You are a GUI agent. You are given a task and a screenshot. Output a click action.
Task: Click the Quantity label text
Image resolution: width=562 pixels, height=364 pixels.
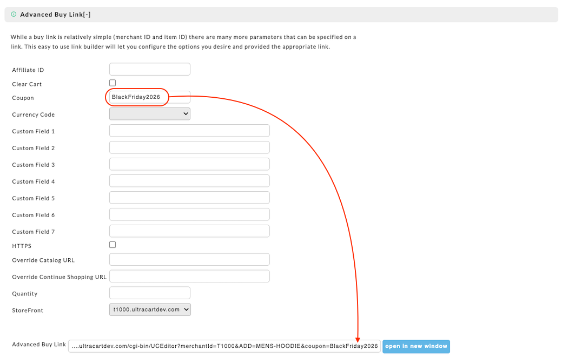(x=25, y=294)
